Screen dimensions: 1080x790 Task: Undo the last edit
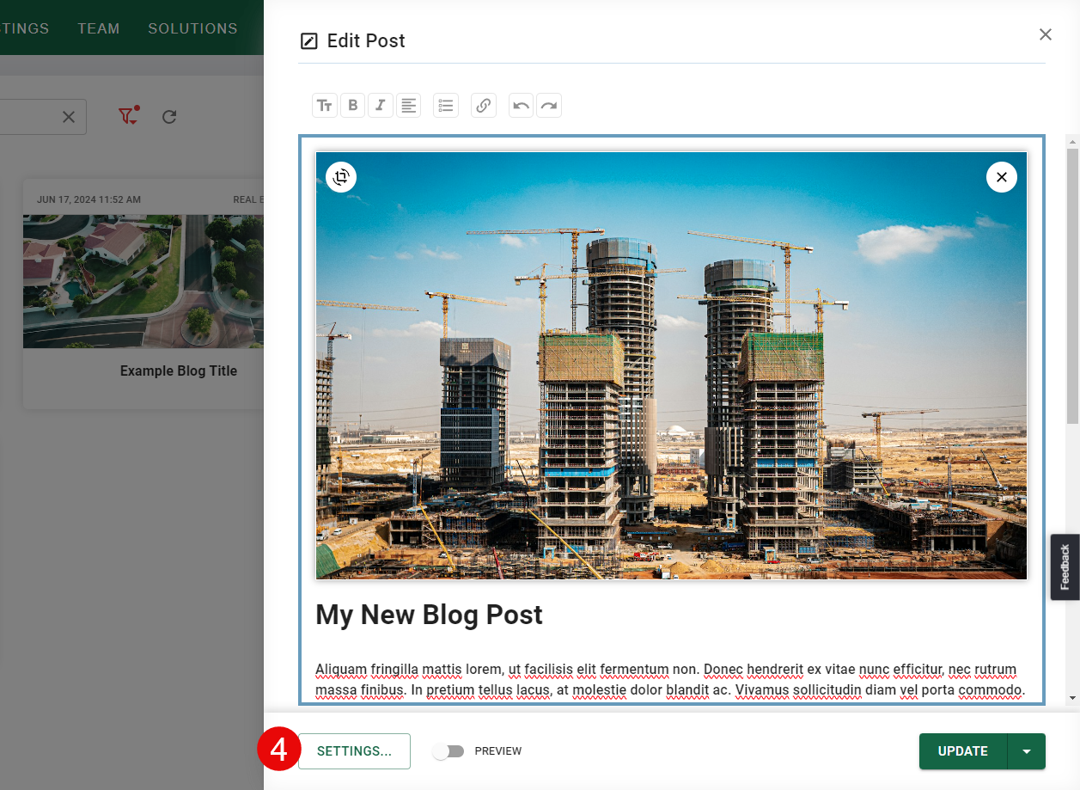pos(522,106)
